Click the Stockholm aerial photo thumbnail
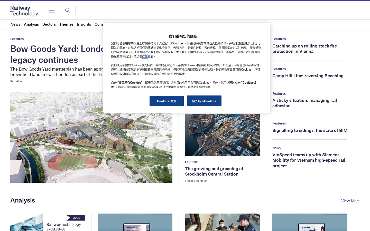 222,135
